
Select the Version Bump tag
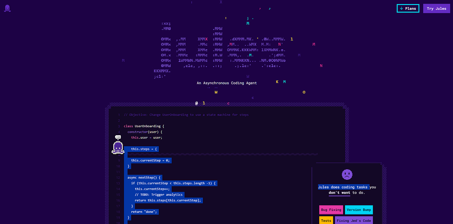tap(358, 210)
